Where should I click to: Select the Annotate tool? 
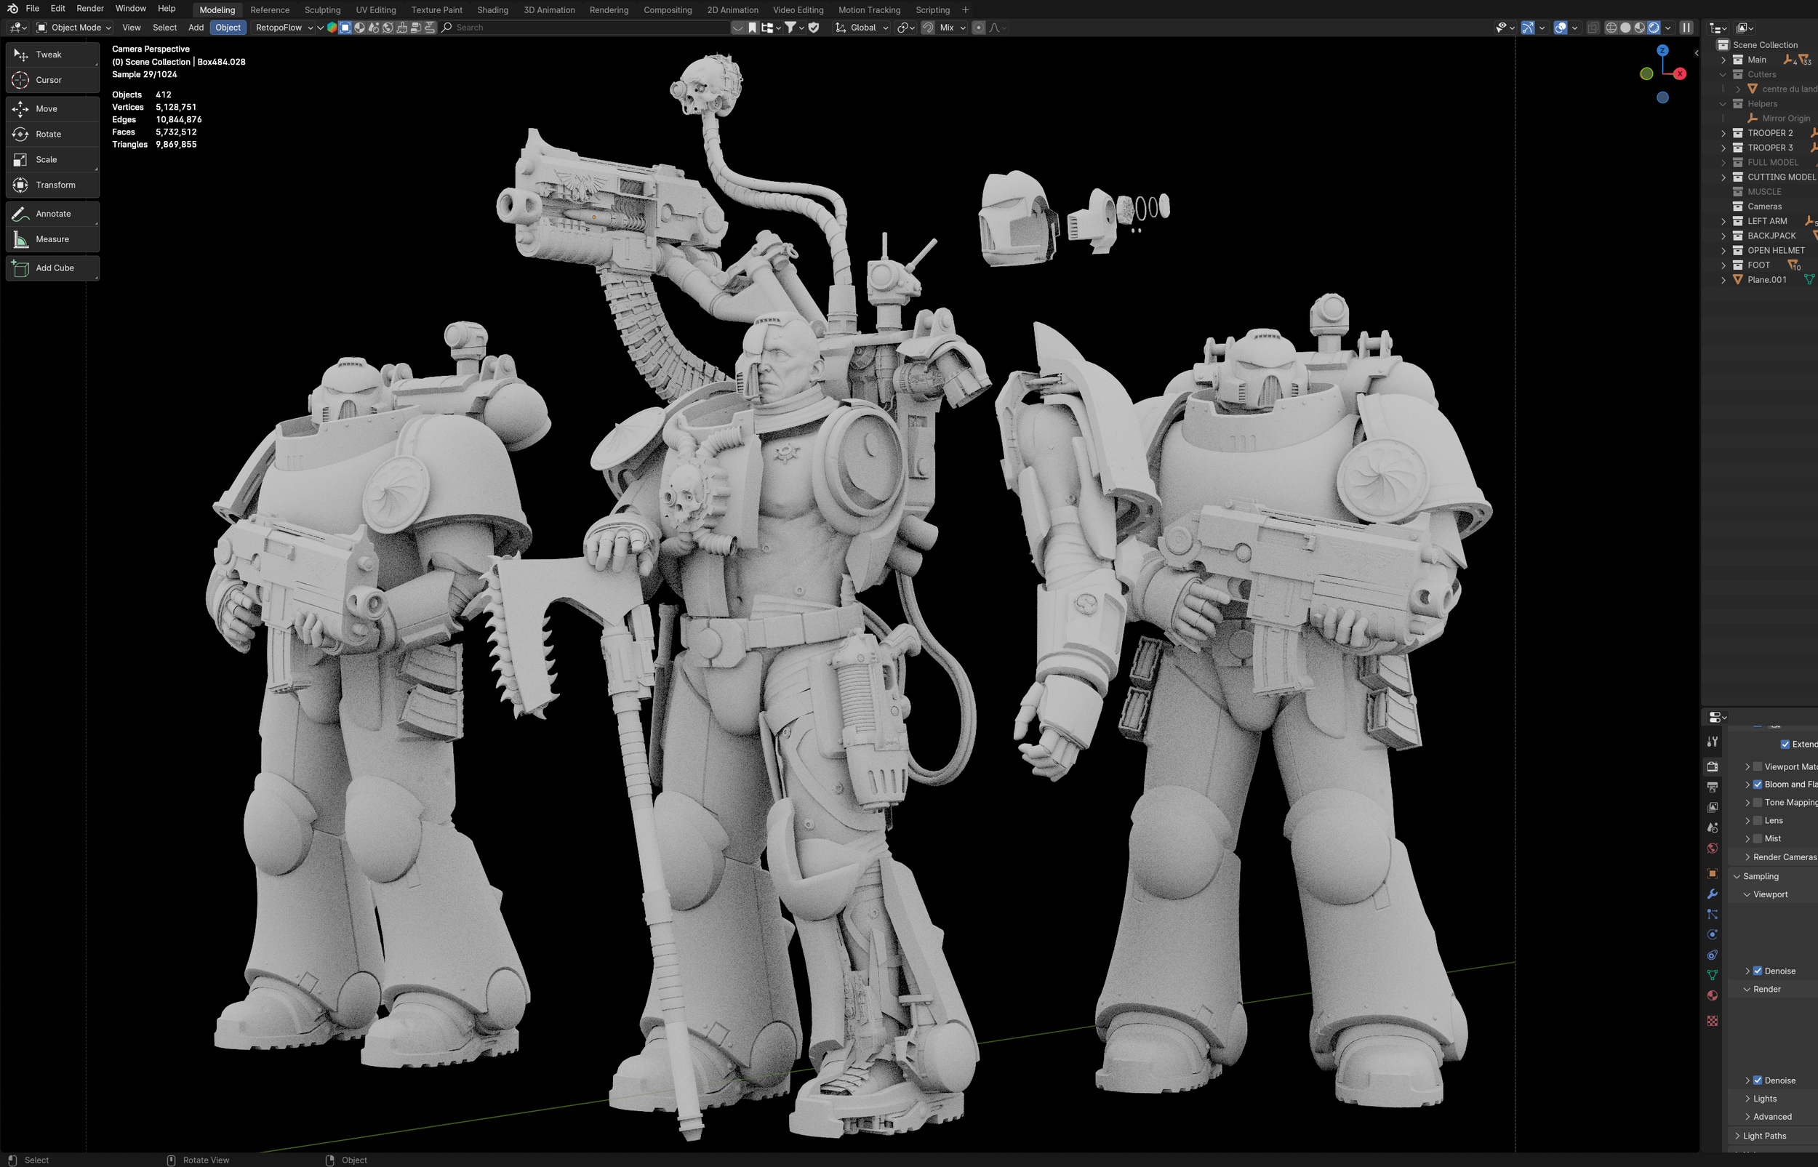(52, 214)
